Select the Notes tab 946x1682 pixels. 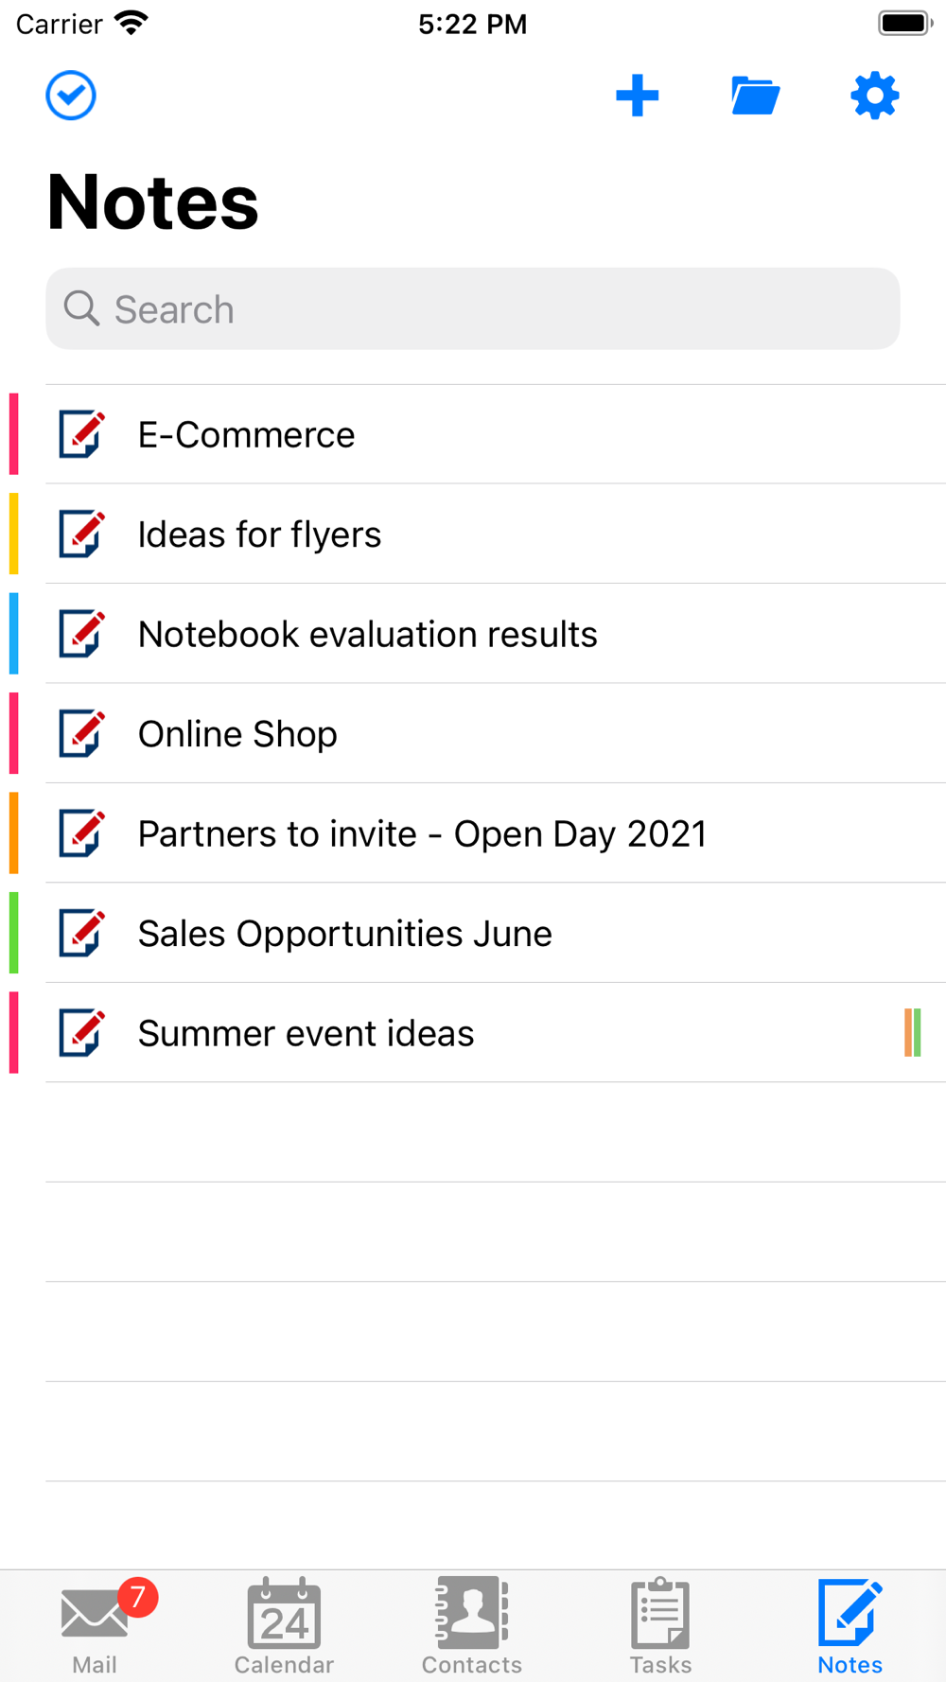pyautogui.click(x=850, y=1625)
